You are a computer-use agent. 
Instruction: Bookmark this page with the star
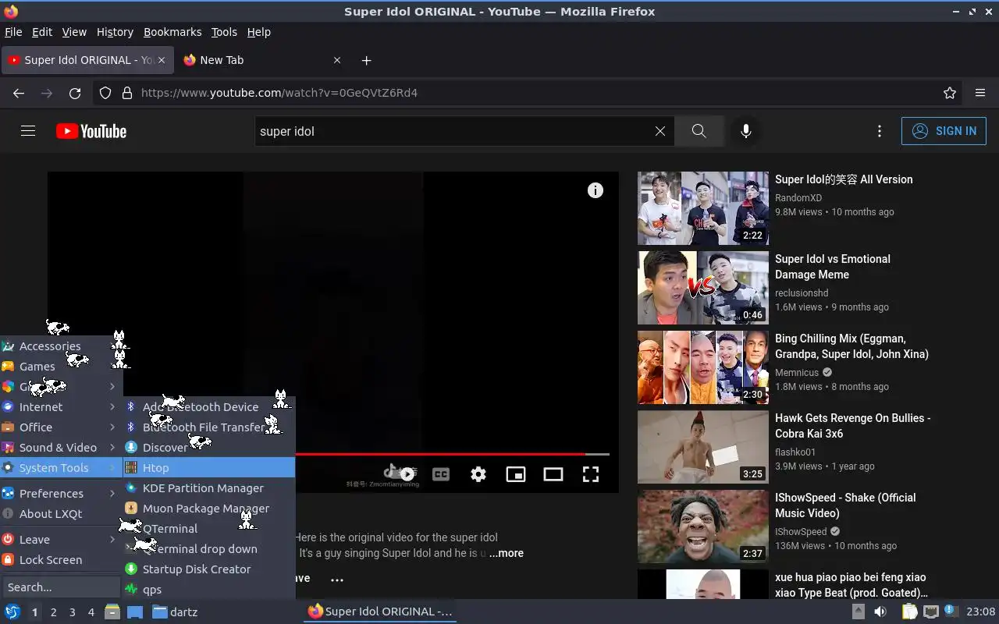pyautogui.click(x=950, y=93)
